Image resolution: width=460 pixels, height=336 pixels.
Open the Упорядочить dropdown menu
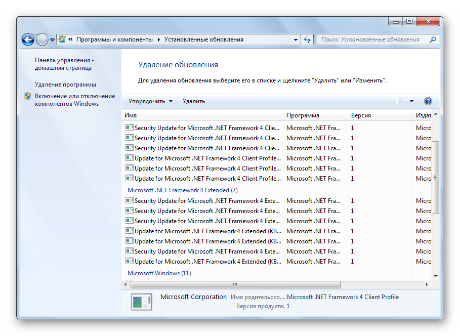[x=150, y=101]
